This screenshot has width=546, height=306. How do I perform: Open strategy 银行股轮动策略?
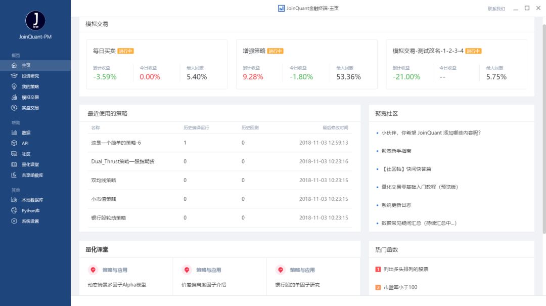coord(108,218)
